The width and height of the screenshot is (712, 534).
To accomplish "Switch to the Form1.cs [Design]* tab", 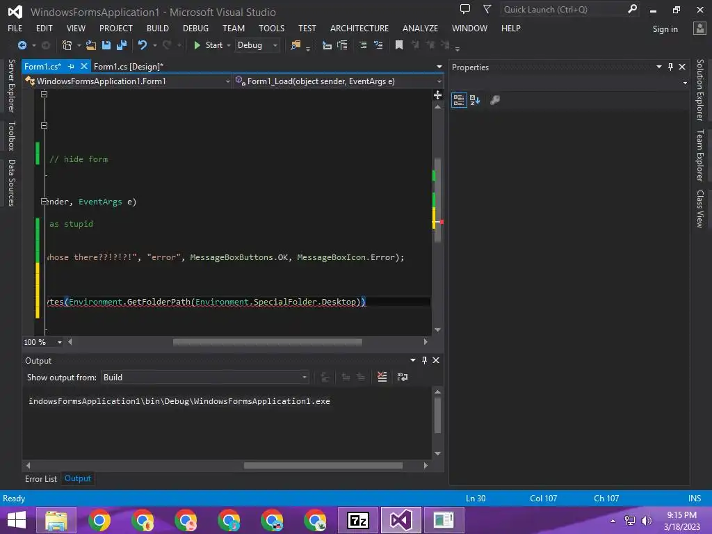I will [128, 66].
